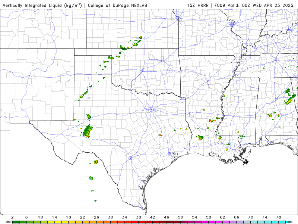This screenshot has height=224, width=298.
Task: Click the legend value 6
Action: pos(26,217)
